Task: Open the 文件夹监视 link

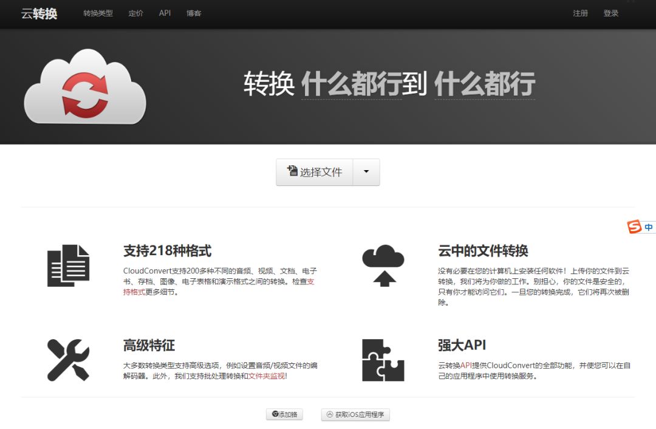Action: point(267,376)
